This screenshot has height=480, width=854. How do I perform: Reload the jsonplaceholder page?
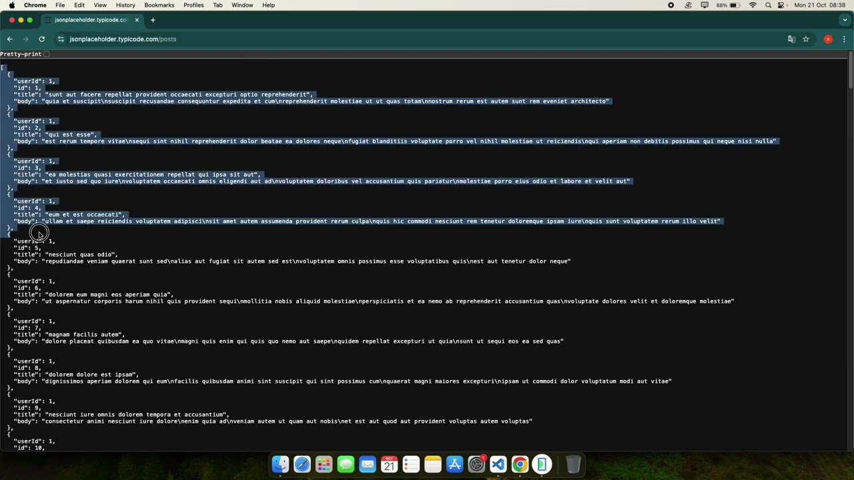[41, 39]
